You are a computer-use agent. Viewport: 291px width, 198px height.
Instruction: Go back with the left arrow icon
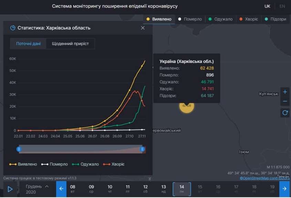pos(61,189)
